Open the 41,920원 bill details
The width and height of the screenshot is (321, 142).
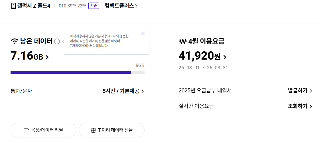(203, 56)
